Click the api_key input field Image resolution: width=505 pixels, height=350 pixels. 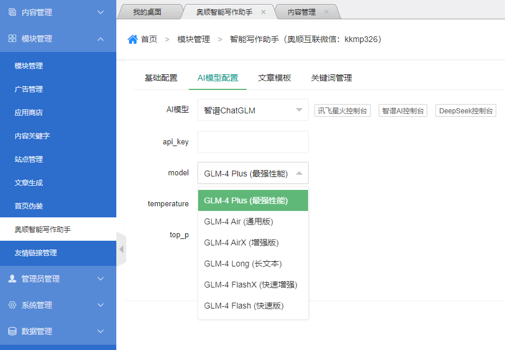(x=252, y=142)
